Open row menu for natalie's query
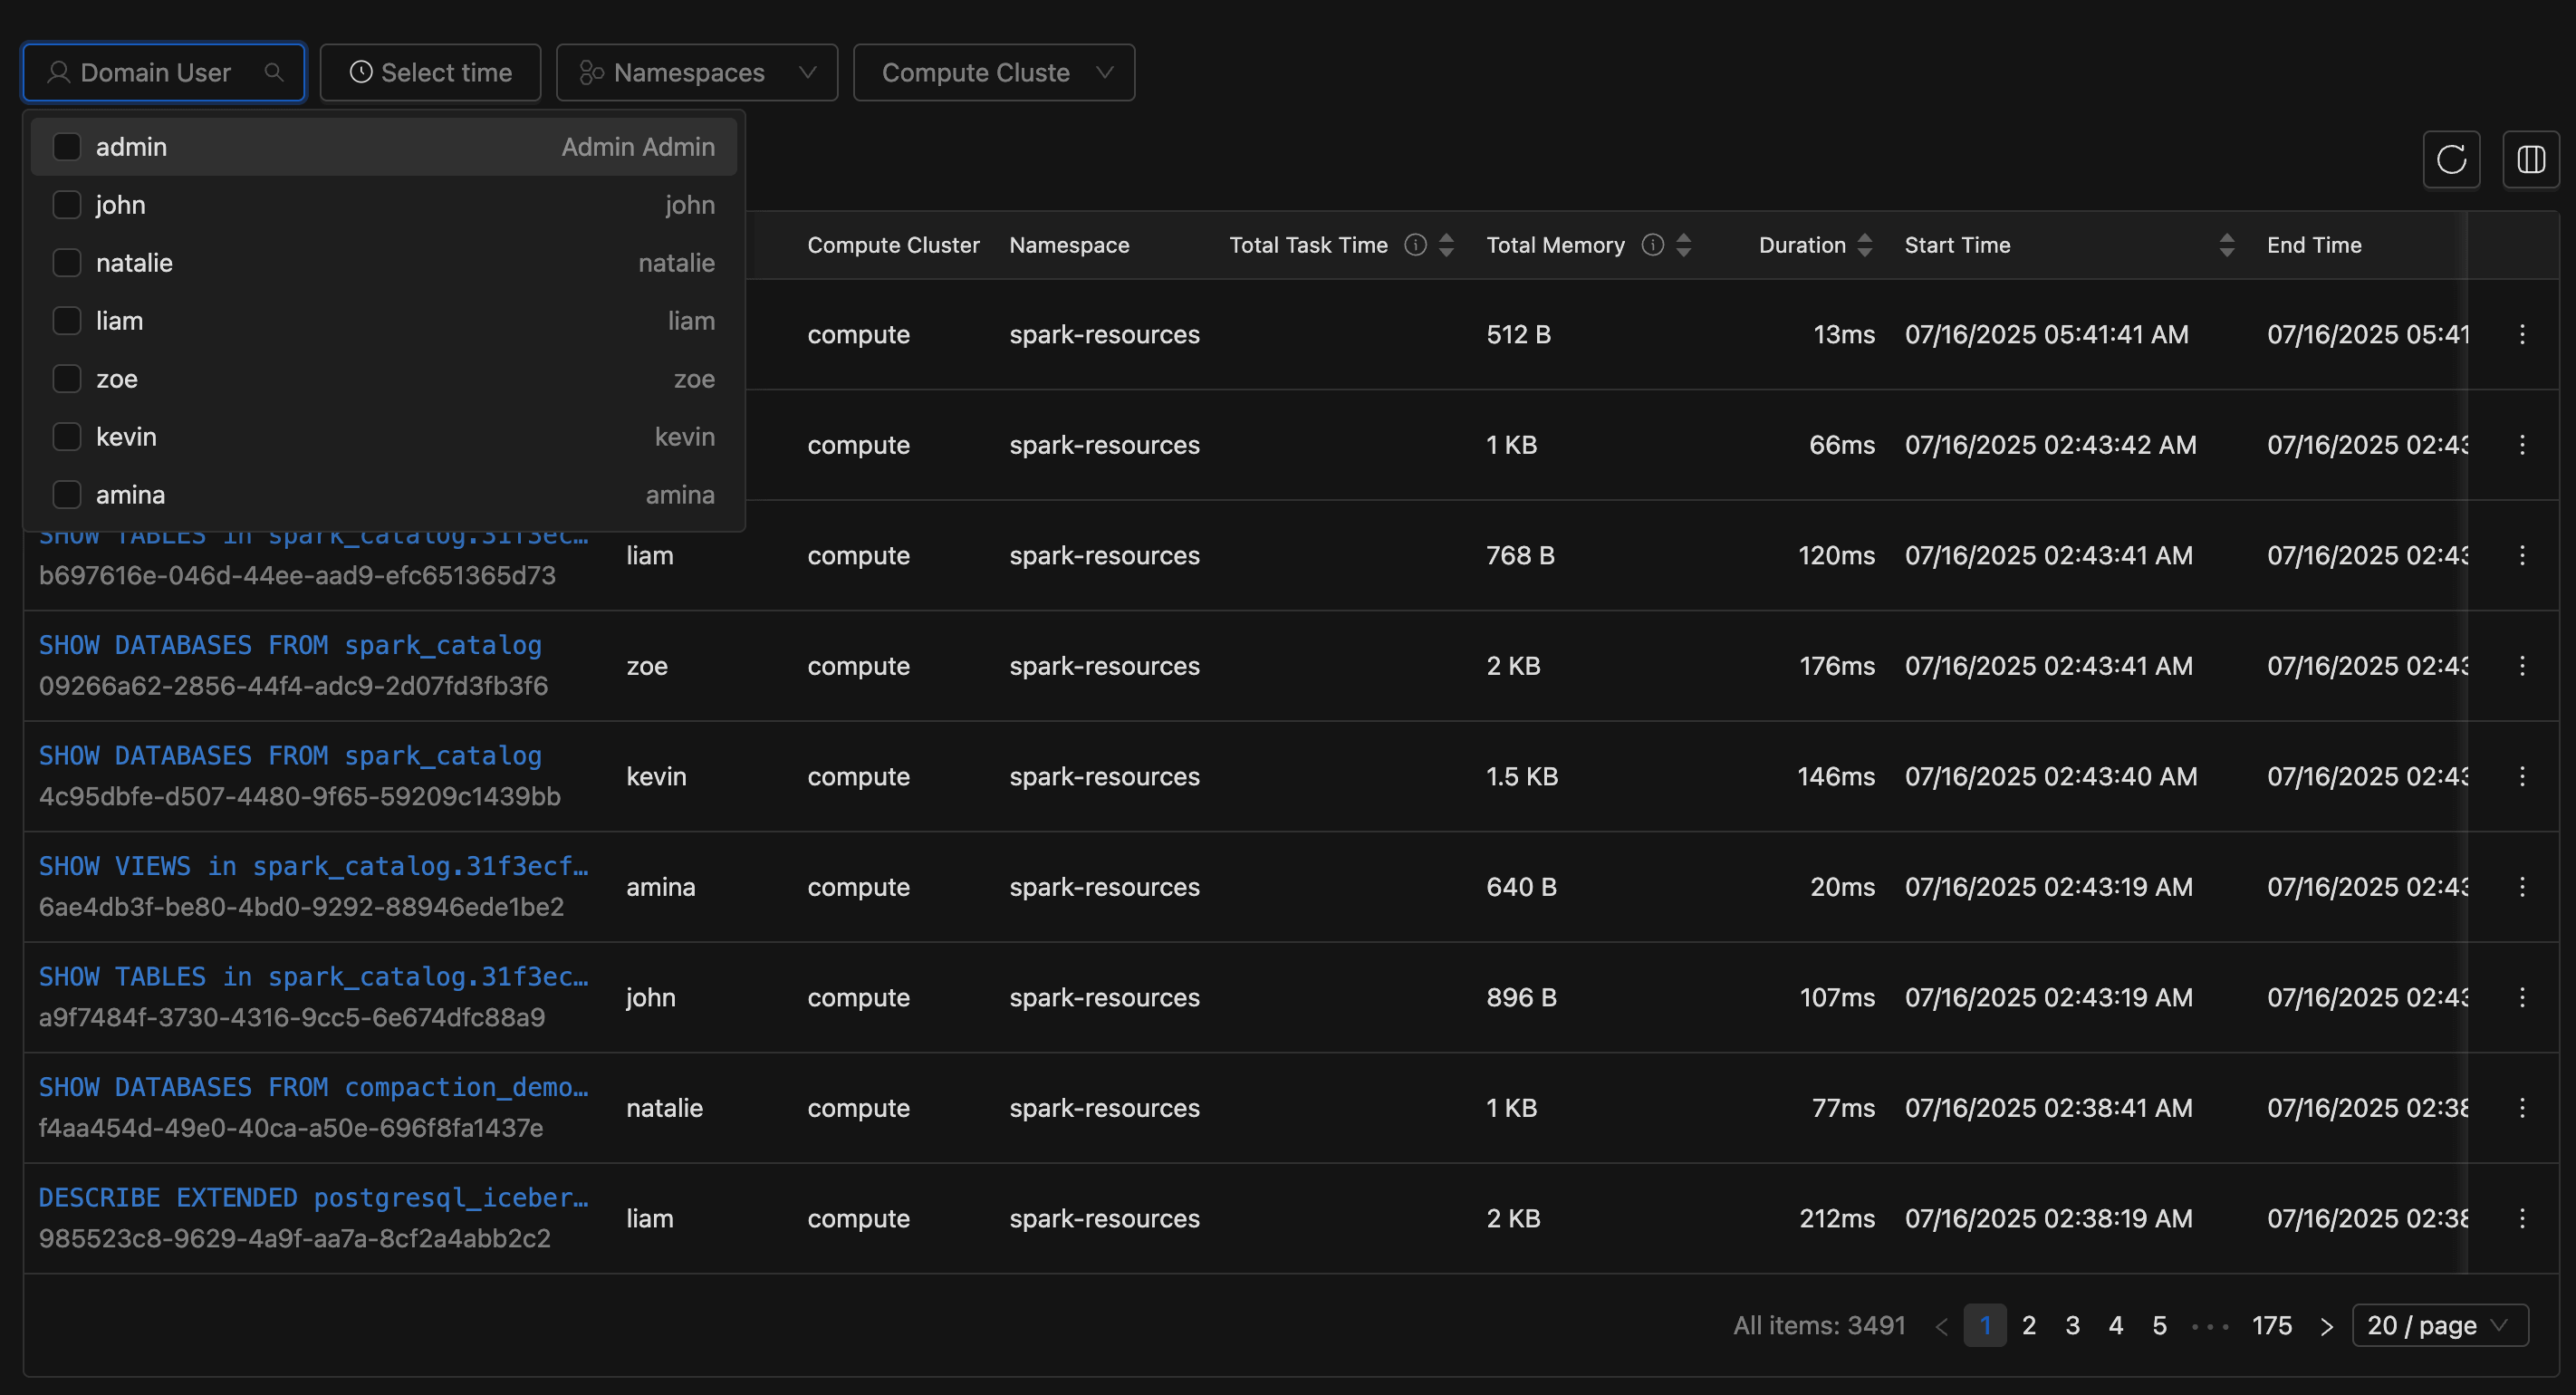Image resolution: width=2576 pixels, height=1395 pixels. point(2522,1108)
